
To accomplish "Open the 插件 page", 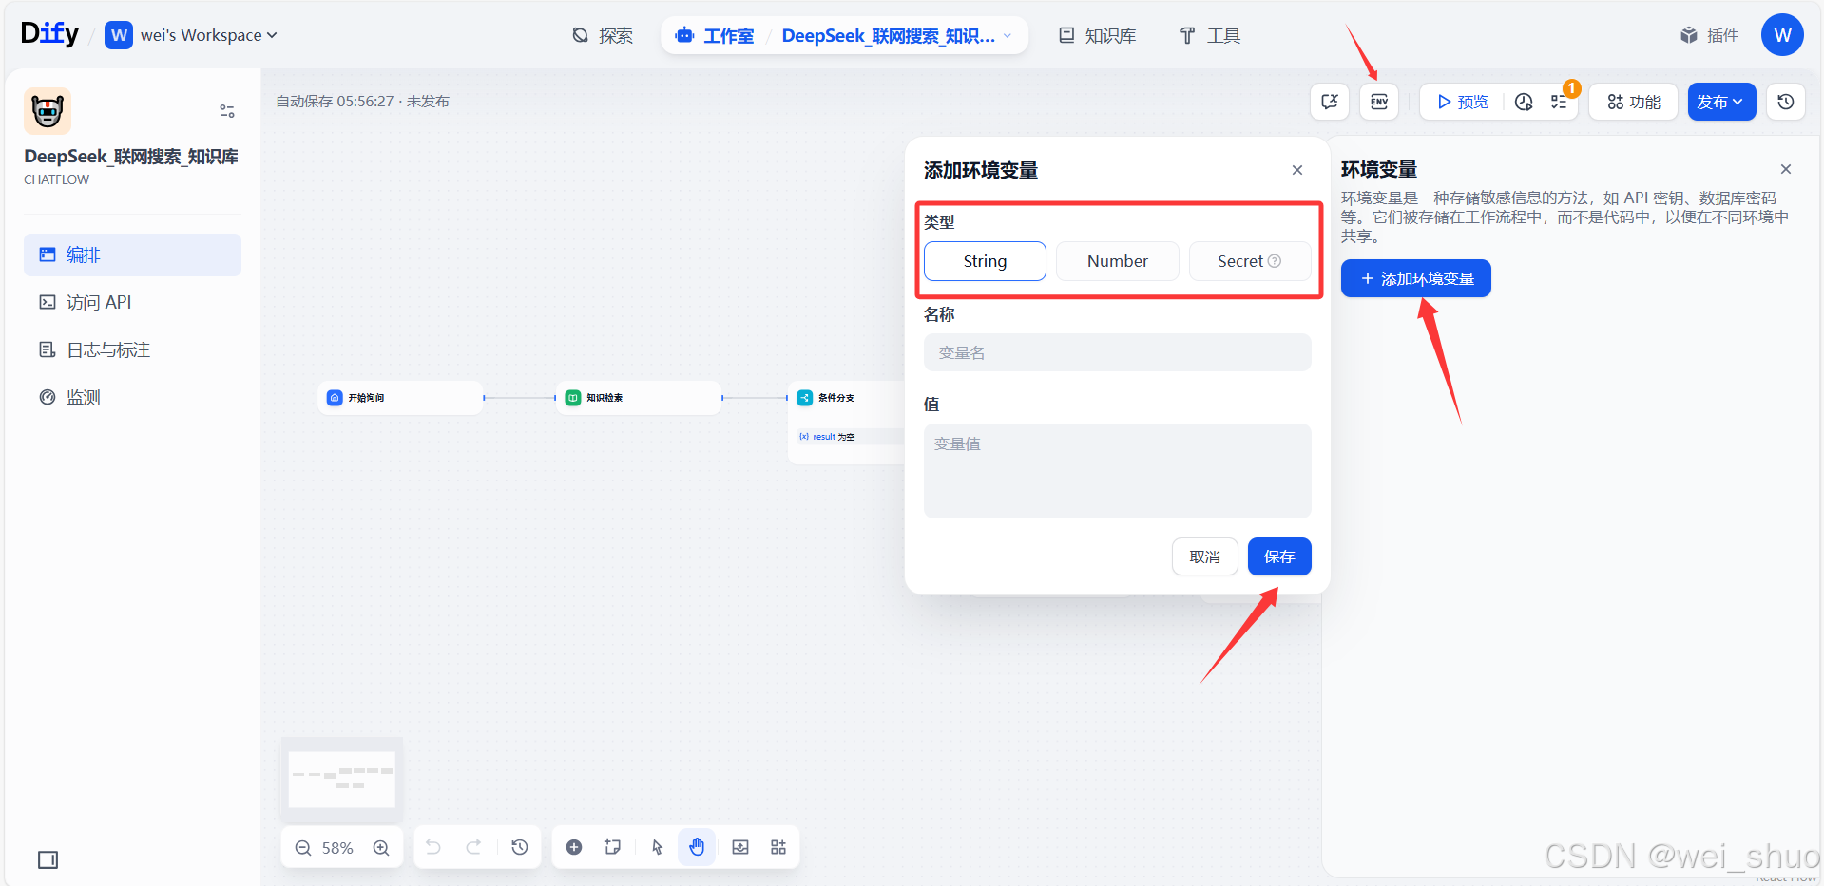I will click(1709, 35).
